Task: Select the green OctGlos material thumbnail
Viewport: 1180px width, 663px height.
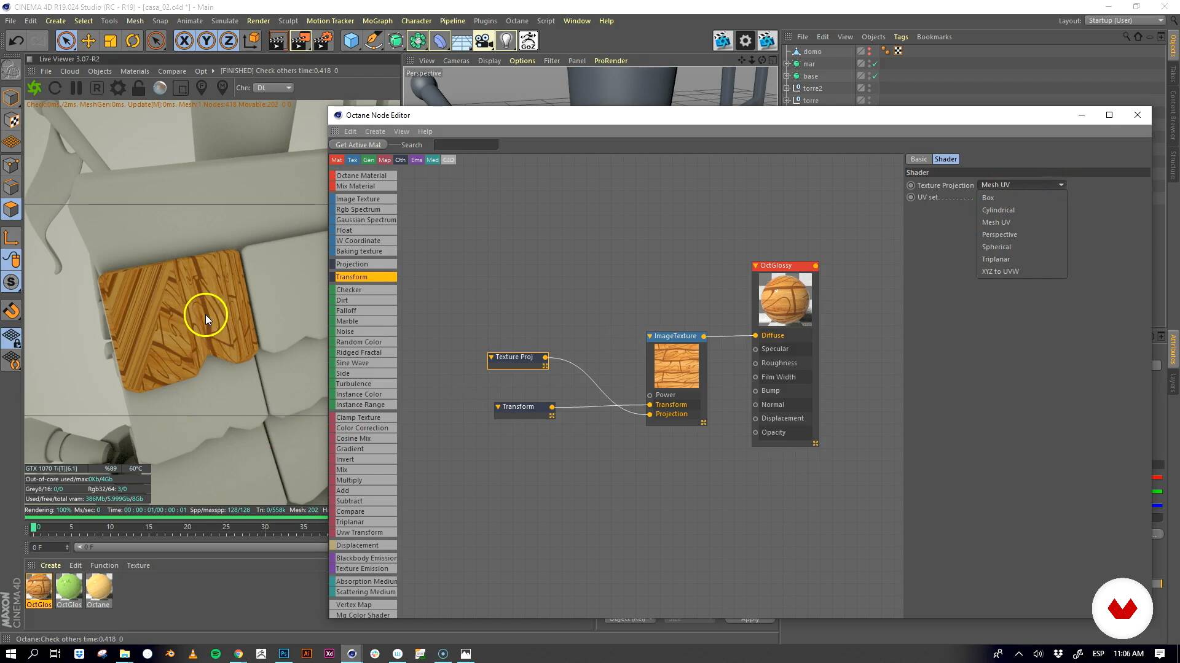Action: [69, 587]
